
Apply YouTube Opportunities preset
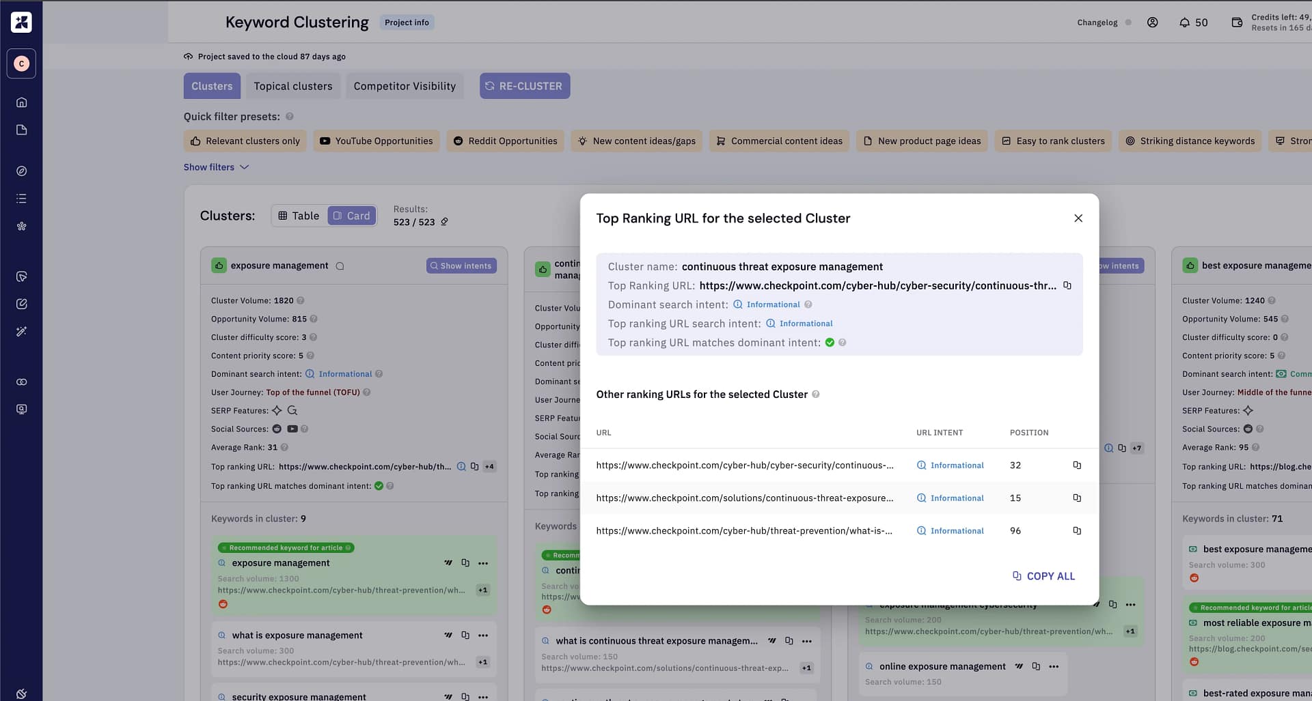377,141
